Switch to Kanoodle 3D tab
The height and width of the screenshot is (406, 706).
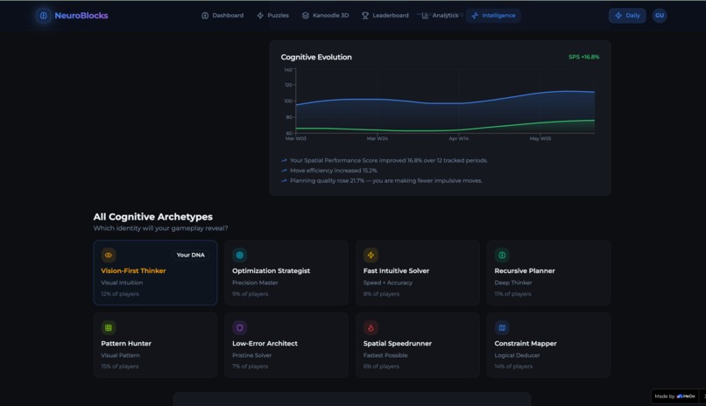[326, 16]
